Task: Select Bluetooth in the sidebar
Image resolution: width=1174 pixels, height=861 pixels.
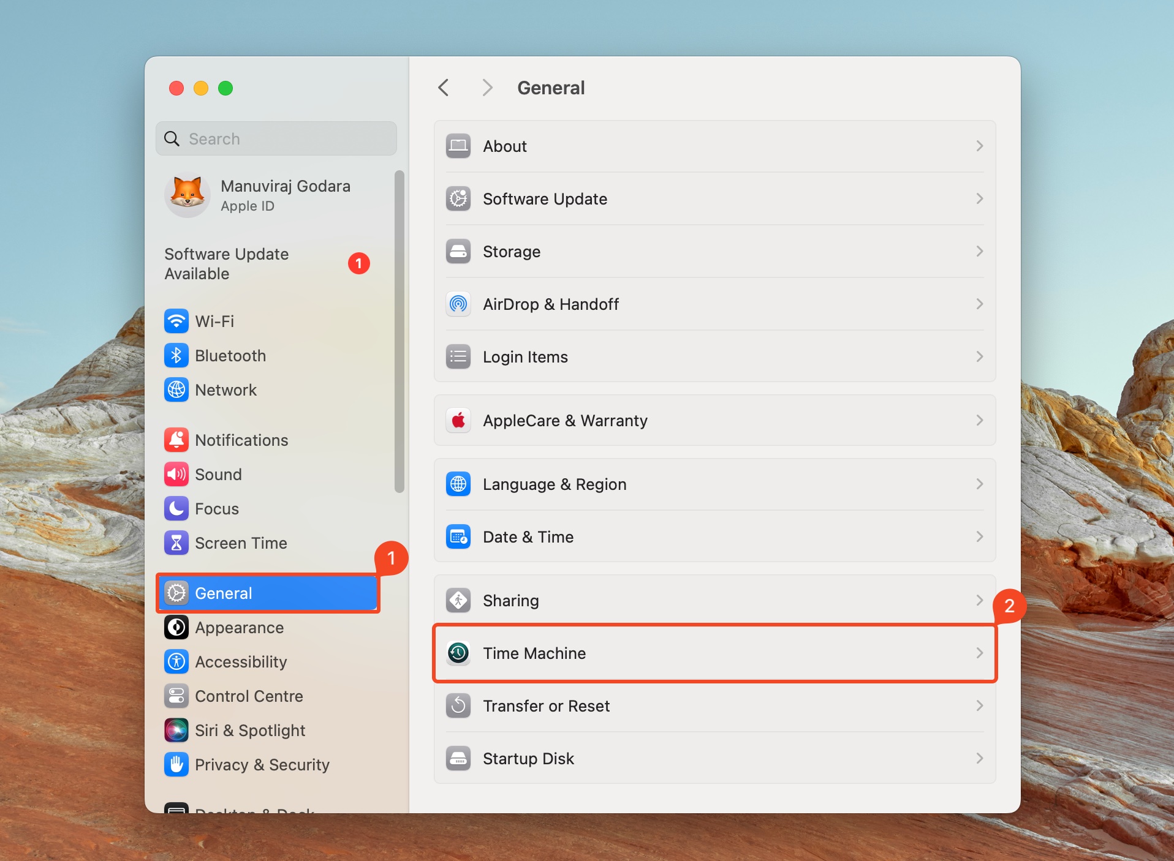Action: point(267,355)
